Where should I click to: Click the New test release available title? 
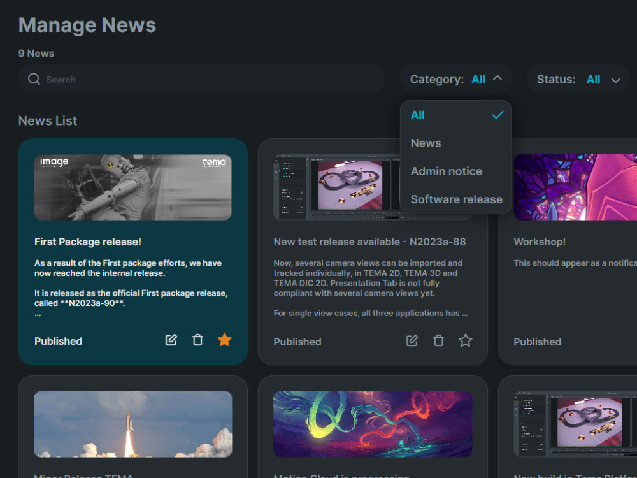point(369,242)
